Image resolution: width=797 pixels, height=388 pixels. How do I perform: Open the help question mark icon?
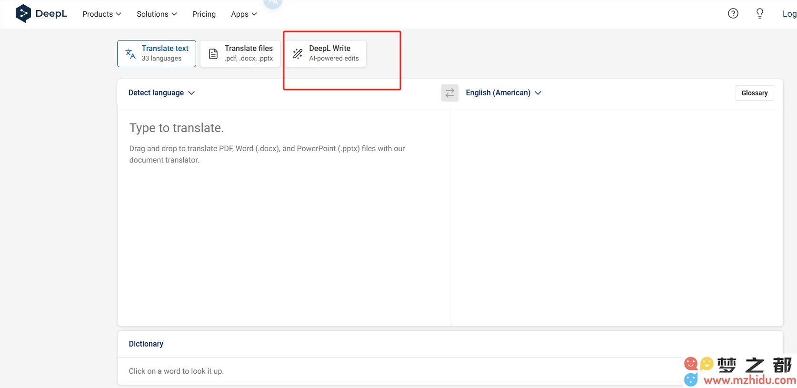coord(733,14)
